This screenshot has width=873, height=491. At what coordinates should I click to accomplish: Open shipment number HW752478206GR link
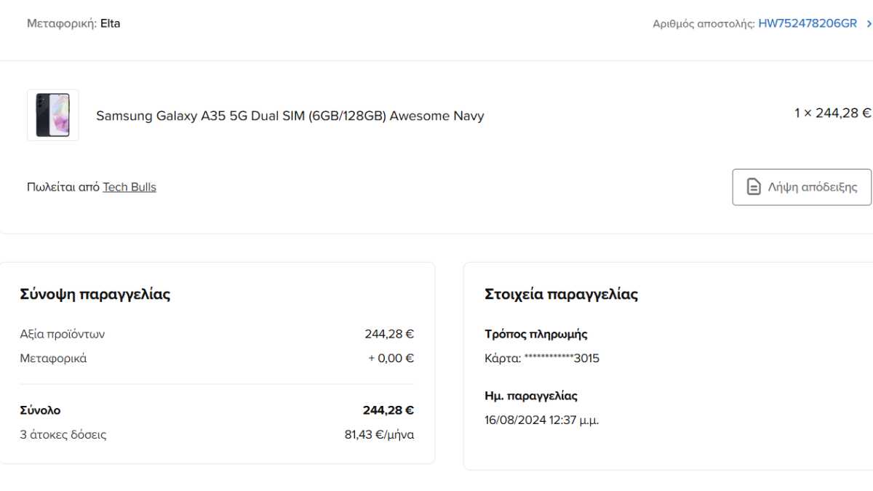808,24
